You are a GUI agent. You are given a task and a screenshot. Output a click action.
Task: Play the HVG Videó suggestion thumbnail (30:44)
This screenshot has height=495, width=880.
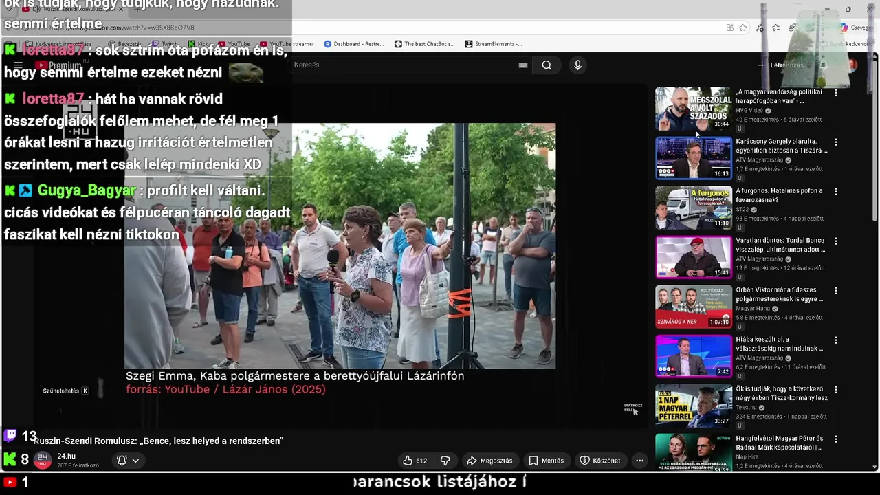pos(693,109)
